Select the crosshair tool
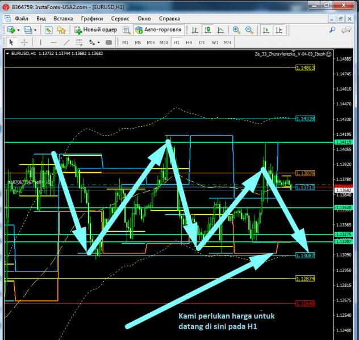Screen dimensions: 359x340 click(x=24, y=42)
